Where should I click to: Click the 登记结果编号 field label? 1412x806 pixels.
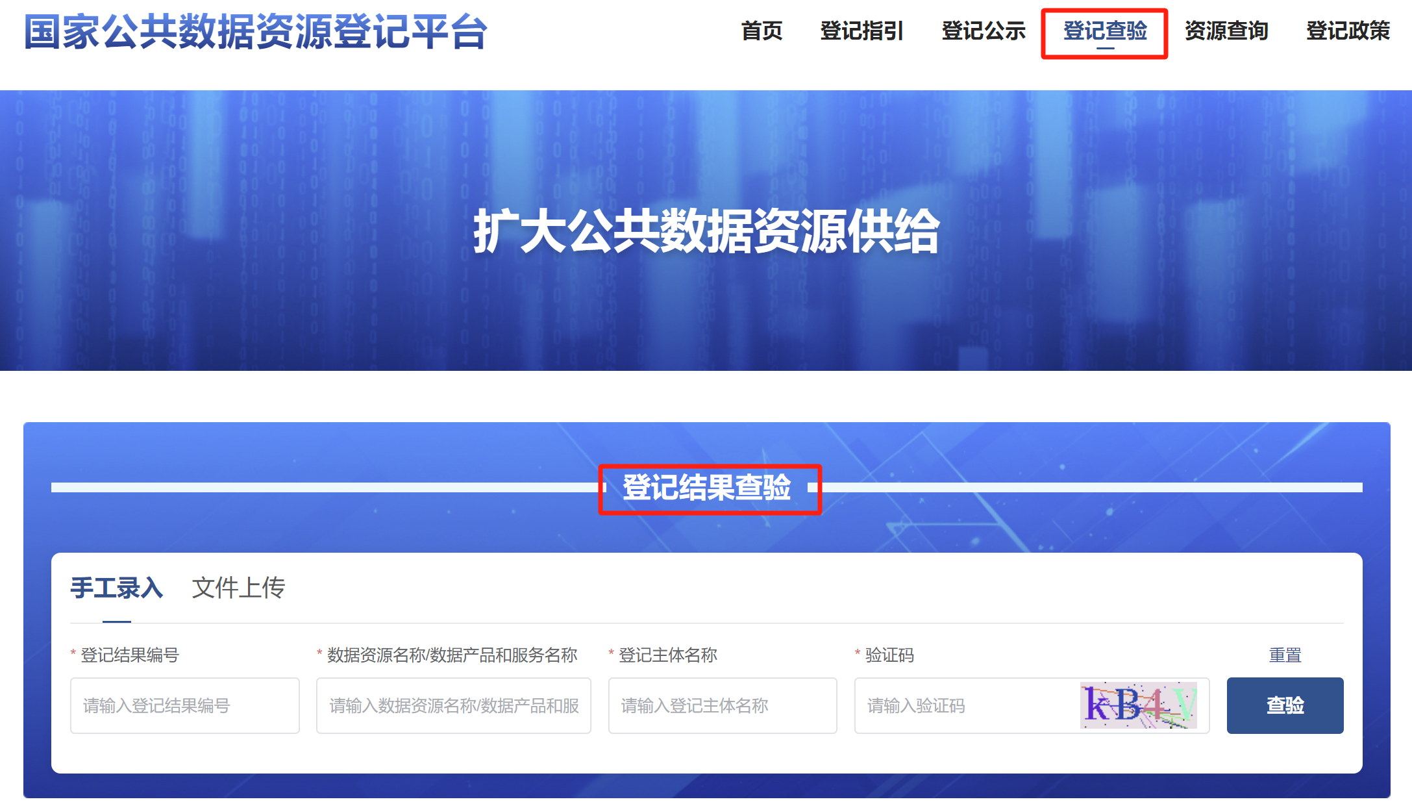coord(129,655)
